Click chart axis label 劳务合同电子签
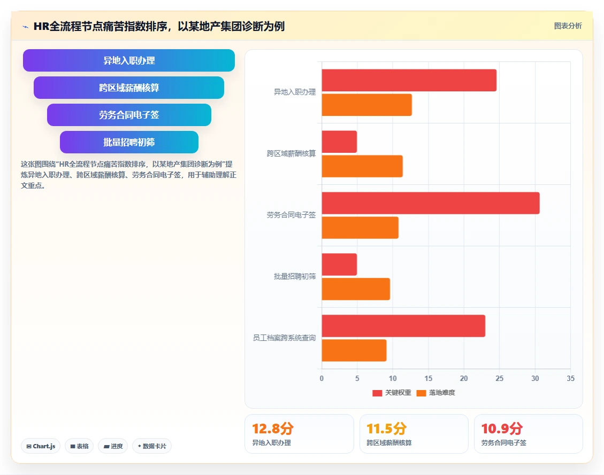The image size is (604, 475). [x=291, y=215]
